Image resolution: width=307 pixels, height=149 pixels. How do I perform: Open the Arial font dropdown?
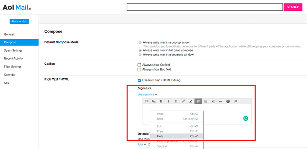pyautogui.click(x=142, y=144)
